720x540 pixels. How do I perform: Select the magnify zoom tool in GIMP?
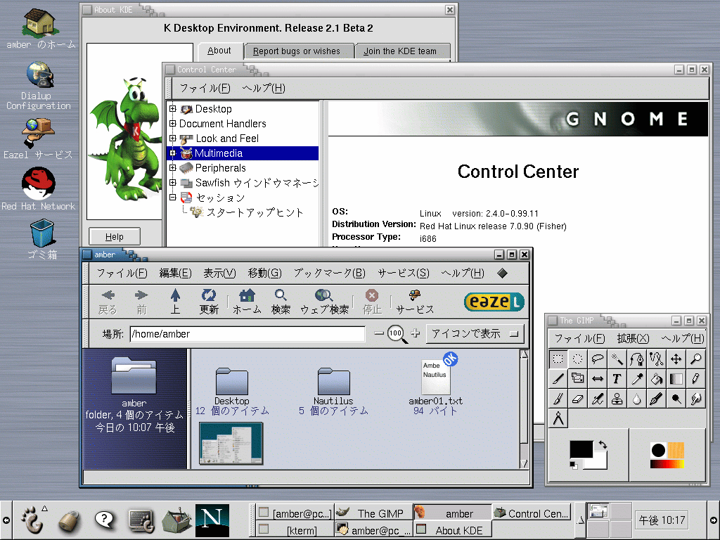point(696,359)
